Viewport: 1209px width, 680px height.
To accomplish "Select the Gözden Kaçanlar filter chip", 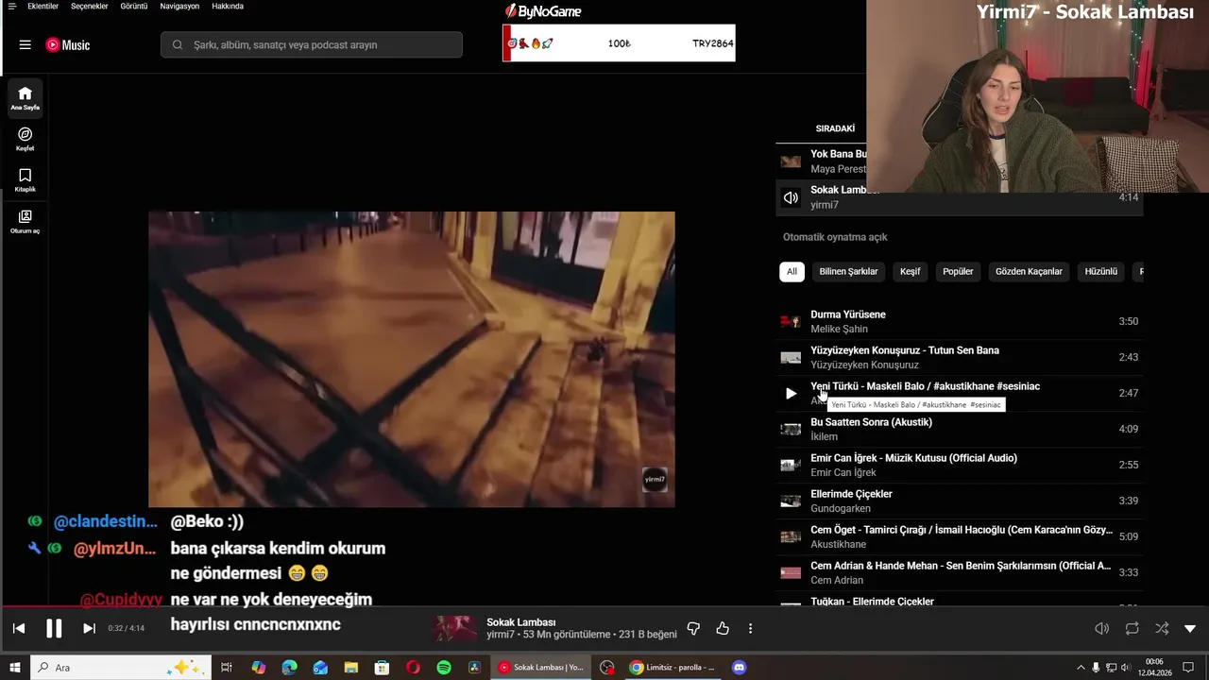I will [x=1029, y=271].
